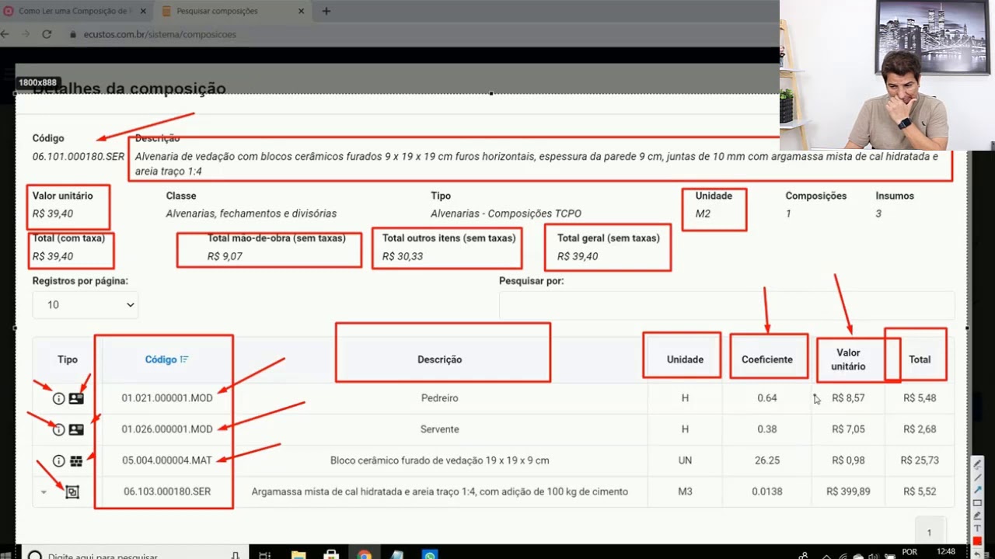Click labor-type card icon in Pedreiro row
Image resolution: width=995 pixels, height=559 pixels.
point(75,398)
